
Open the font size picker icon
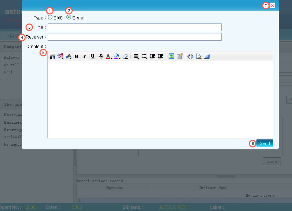tap(69, 56)
